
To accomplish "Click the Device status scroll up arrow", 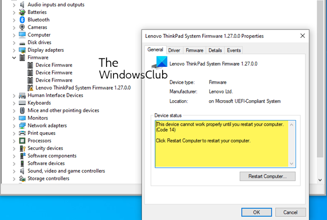I will (291, 125).
